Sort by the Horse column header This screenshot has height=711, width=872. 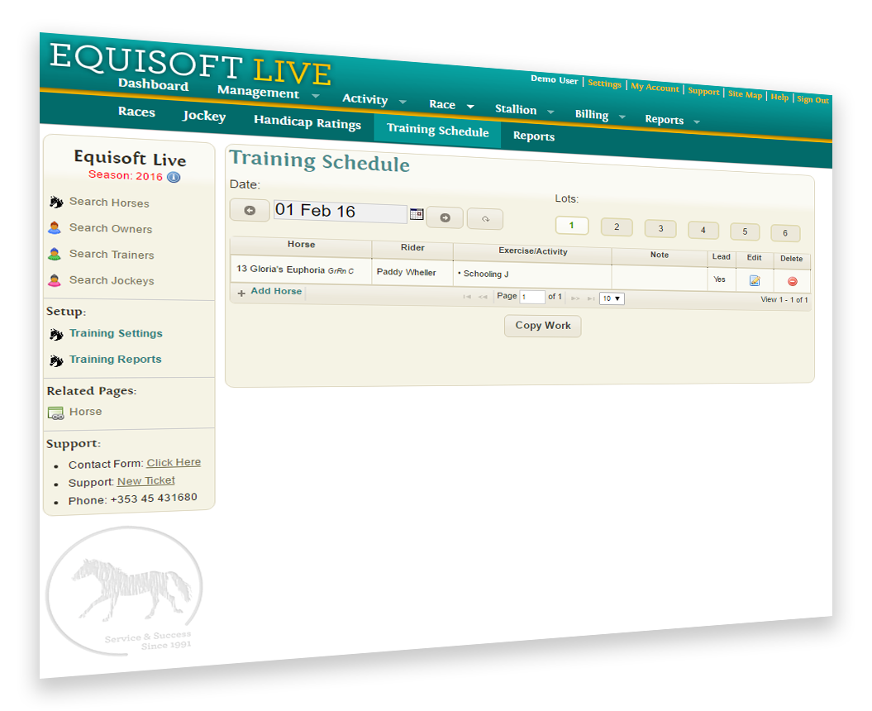(x=302, y=245)
